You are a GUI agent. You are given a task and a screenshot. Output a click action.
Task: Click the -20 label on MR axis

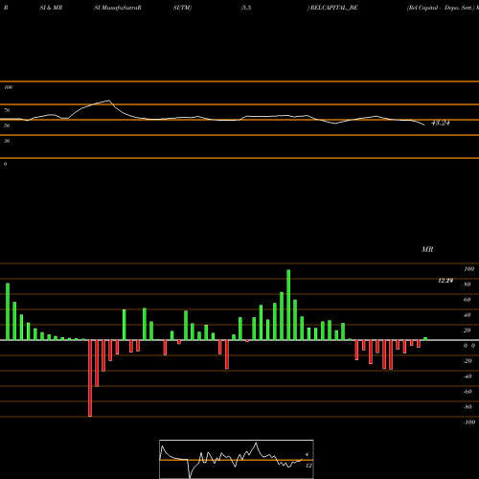[x=468, y=361]
